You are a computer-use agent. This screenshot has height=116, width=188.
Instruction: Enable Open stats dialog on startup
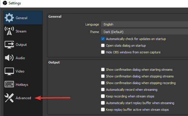coord(103,46)
